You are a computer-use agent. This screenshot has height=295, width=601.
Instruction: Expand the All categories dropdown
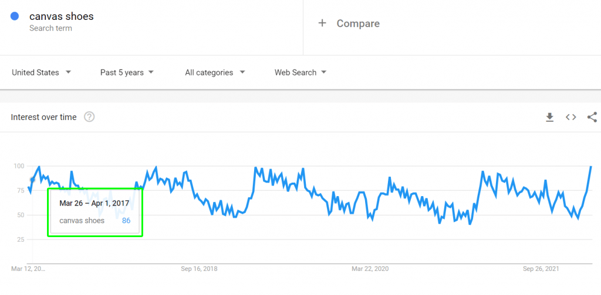click(x=215, y=73)
